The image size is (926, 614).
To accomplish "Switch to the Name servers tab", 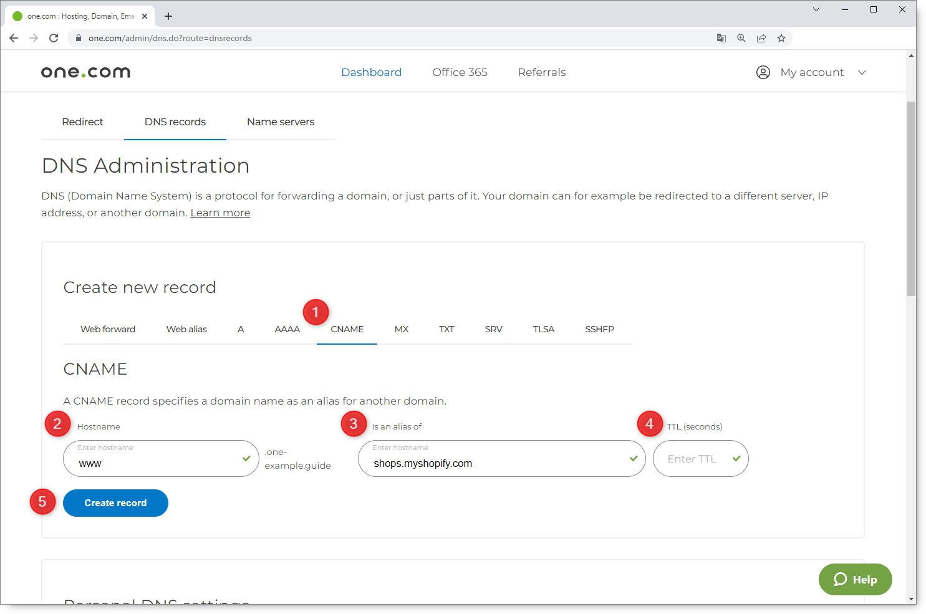I will [x=281, y=122].
